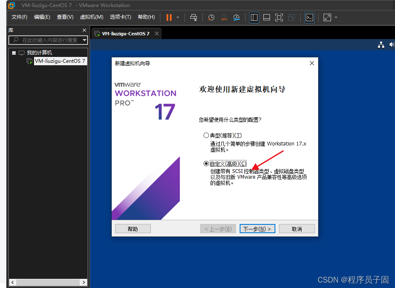395x288 pixels.
Task: Collapse the 我的计算机 tree node
Action: 14,52
